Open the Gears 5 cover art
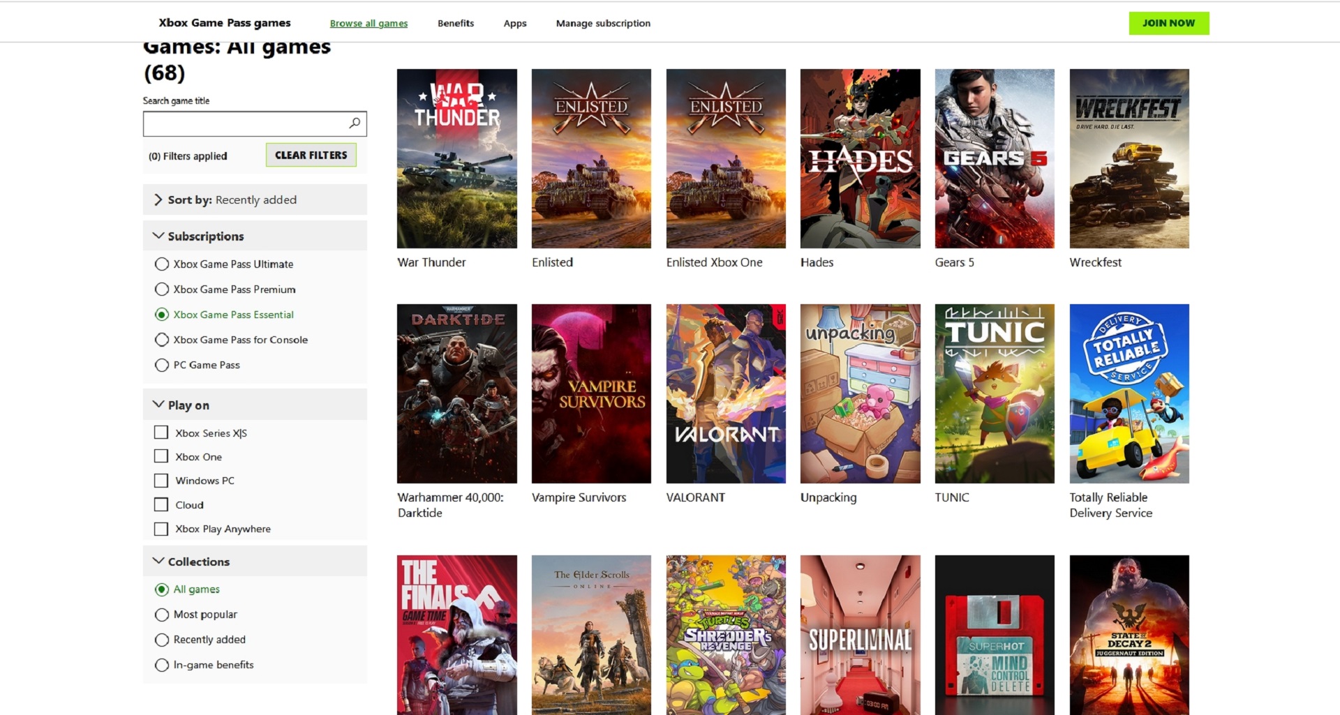Viewport: 1340px width, 715px height. 995,158
